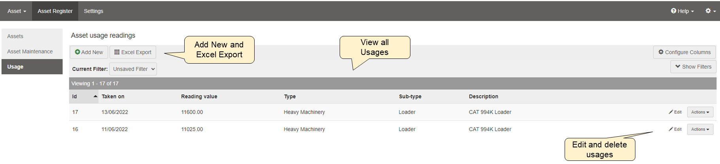720x164 pixels.
Task: Expand the Actions dropdown for row 16
Action: [700, 129]
